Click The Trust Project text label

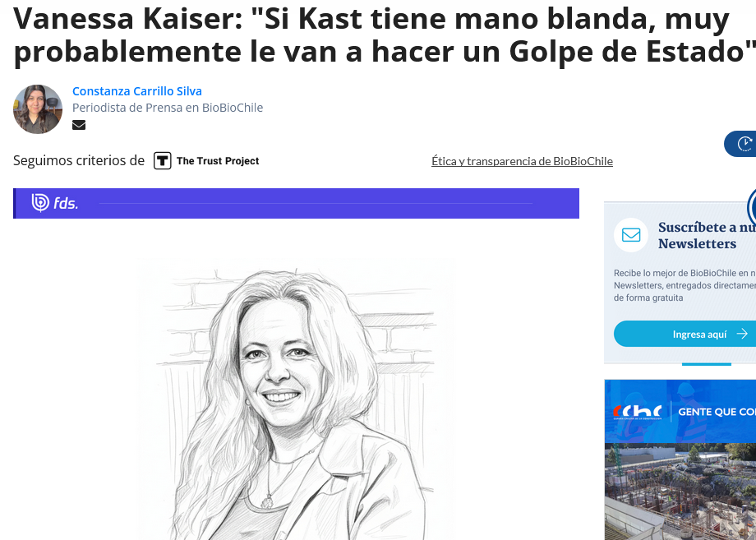218,161
